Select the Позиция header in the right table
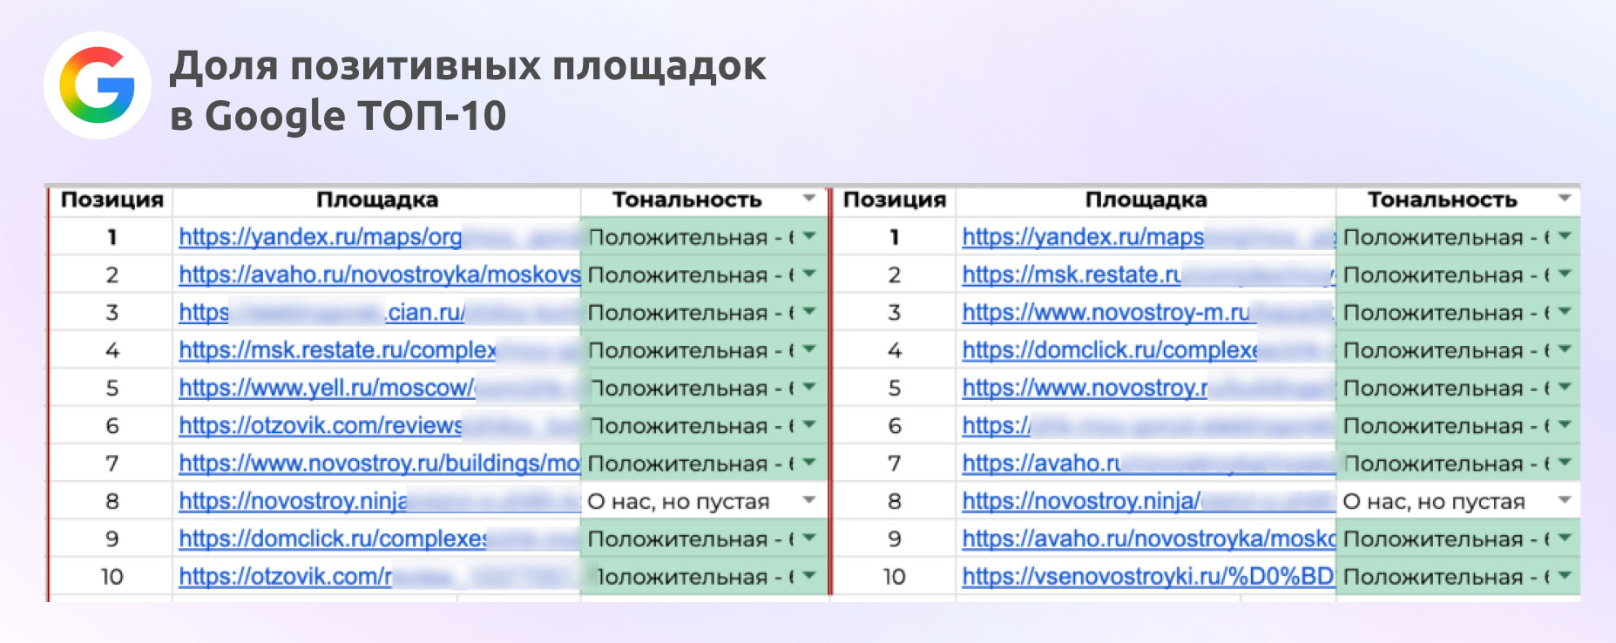The image size is (1616, 643). tap(895, 200)
